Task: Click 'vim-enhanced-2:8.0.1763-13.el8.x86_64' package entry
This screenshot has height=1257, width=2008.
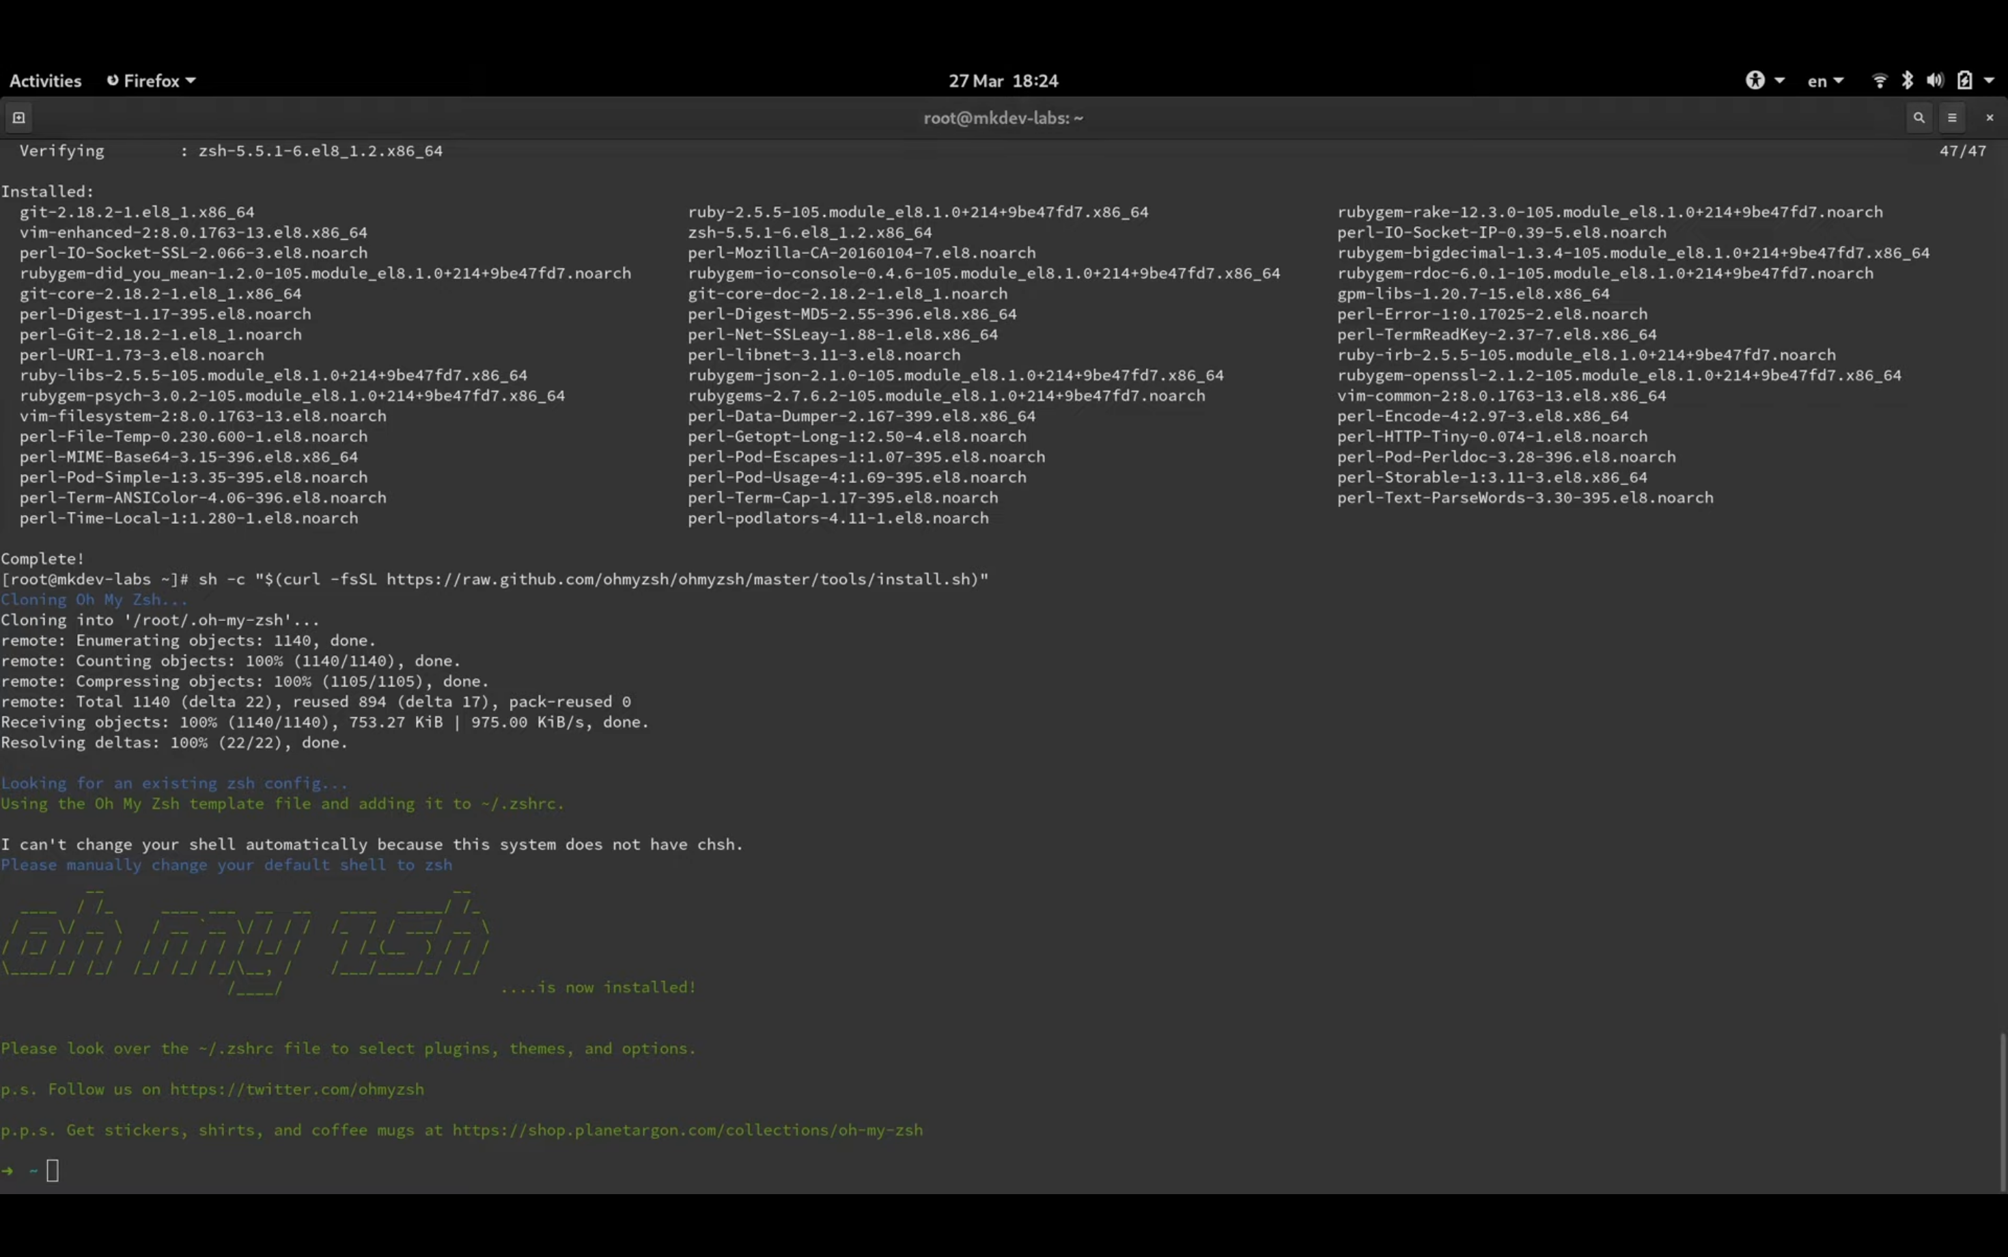Action: 193,233
